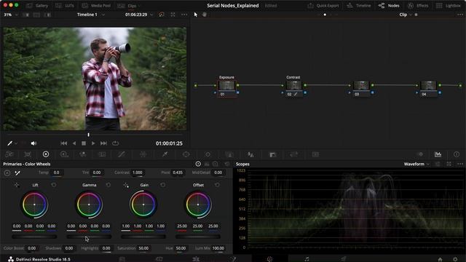This screenshot has height=262, width=466.
Task: Reset the Gain wheel
Action: pos(163,185)
